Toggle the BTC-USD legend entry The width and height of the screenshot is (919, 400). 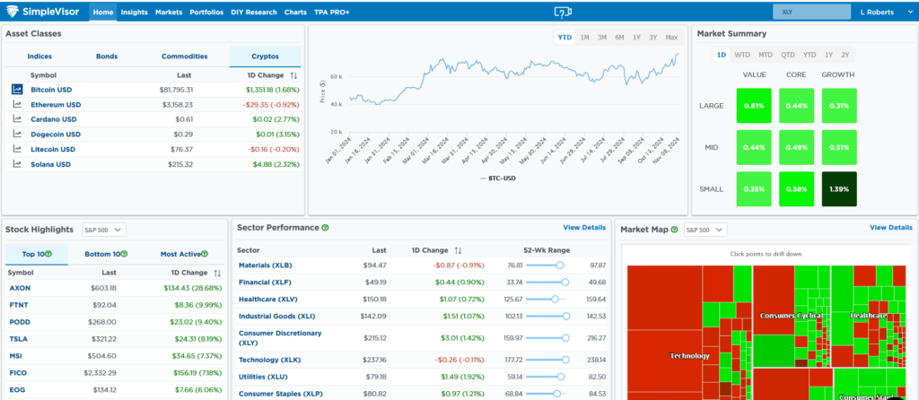click(x=498, y=178)
